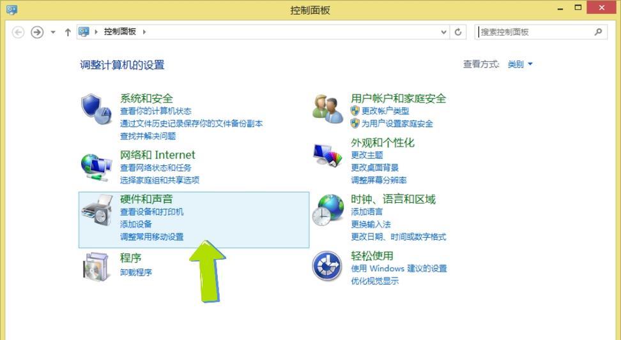Screen dimensions: 621x340
Task: Expand the address bar history dropdown
Action: tap(444, 32)
